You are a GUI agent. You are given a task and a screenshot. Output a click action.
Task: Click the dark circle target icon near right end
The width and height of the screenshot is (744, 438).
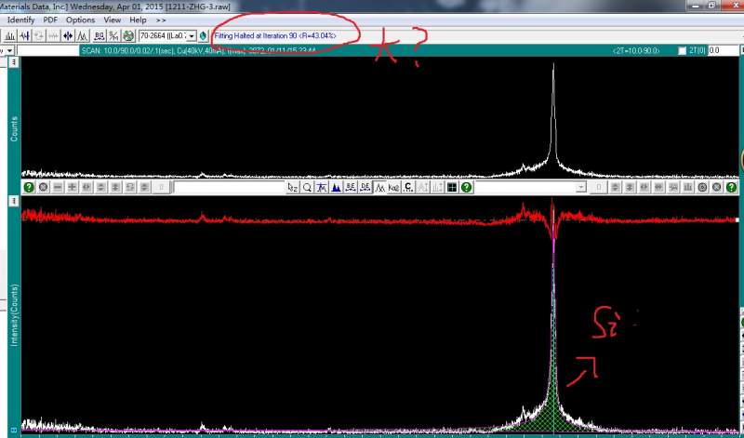click(702, 187)
